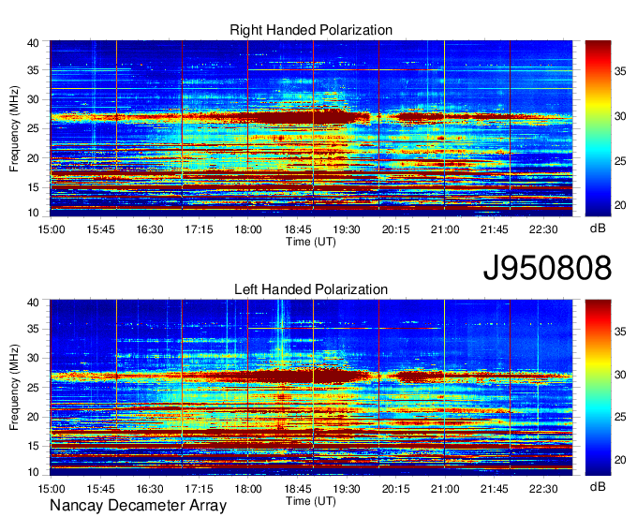Click the "Left Handed Polarization" plot title
Image resolution: width=637 pixels, height=517 pixels.
point(311,289)
